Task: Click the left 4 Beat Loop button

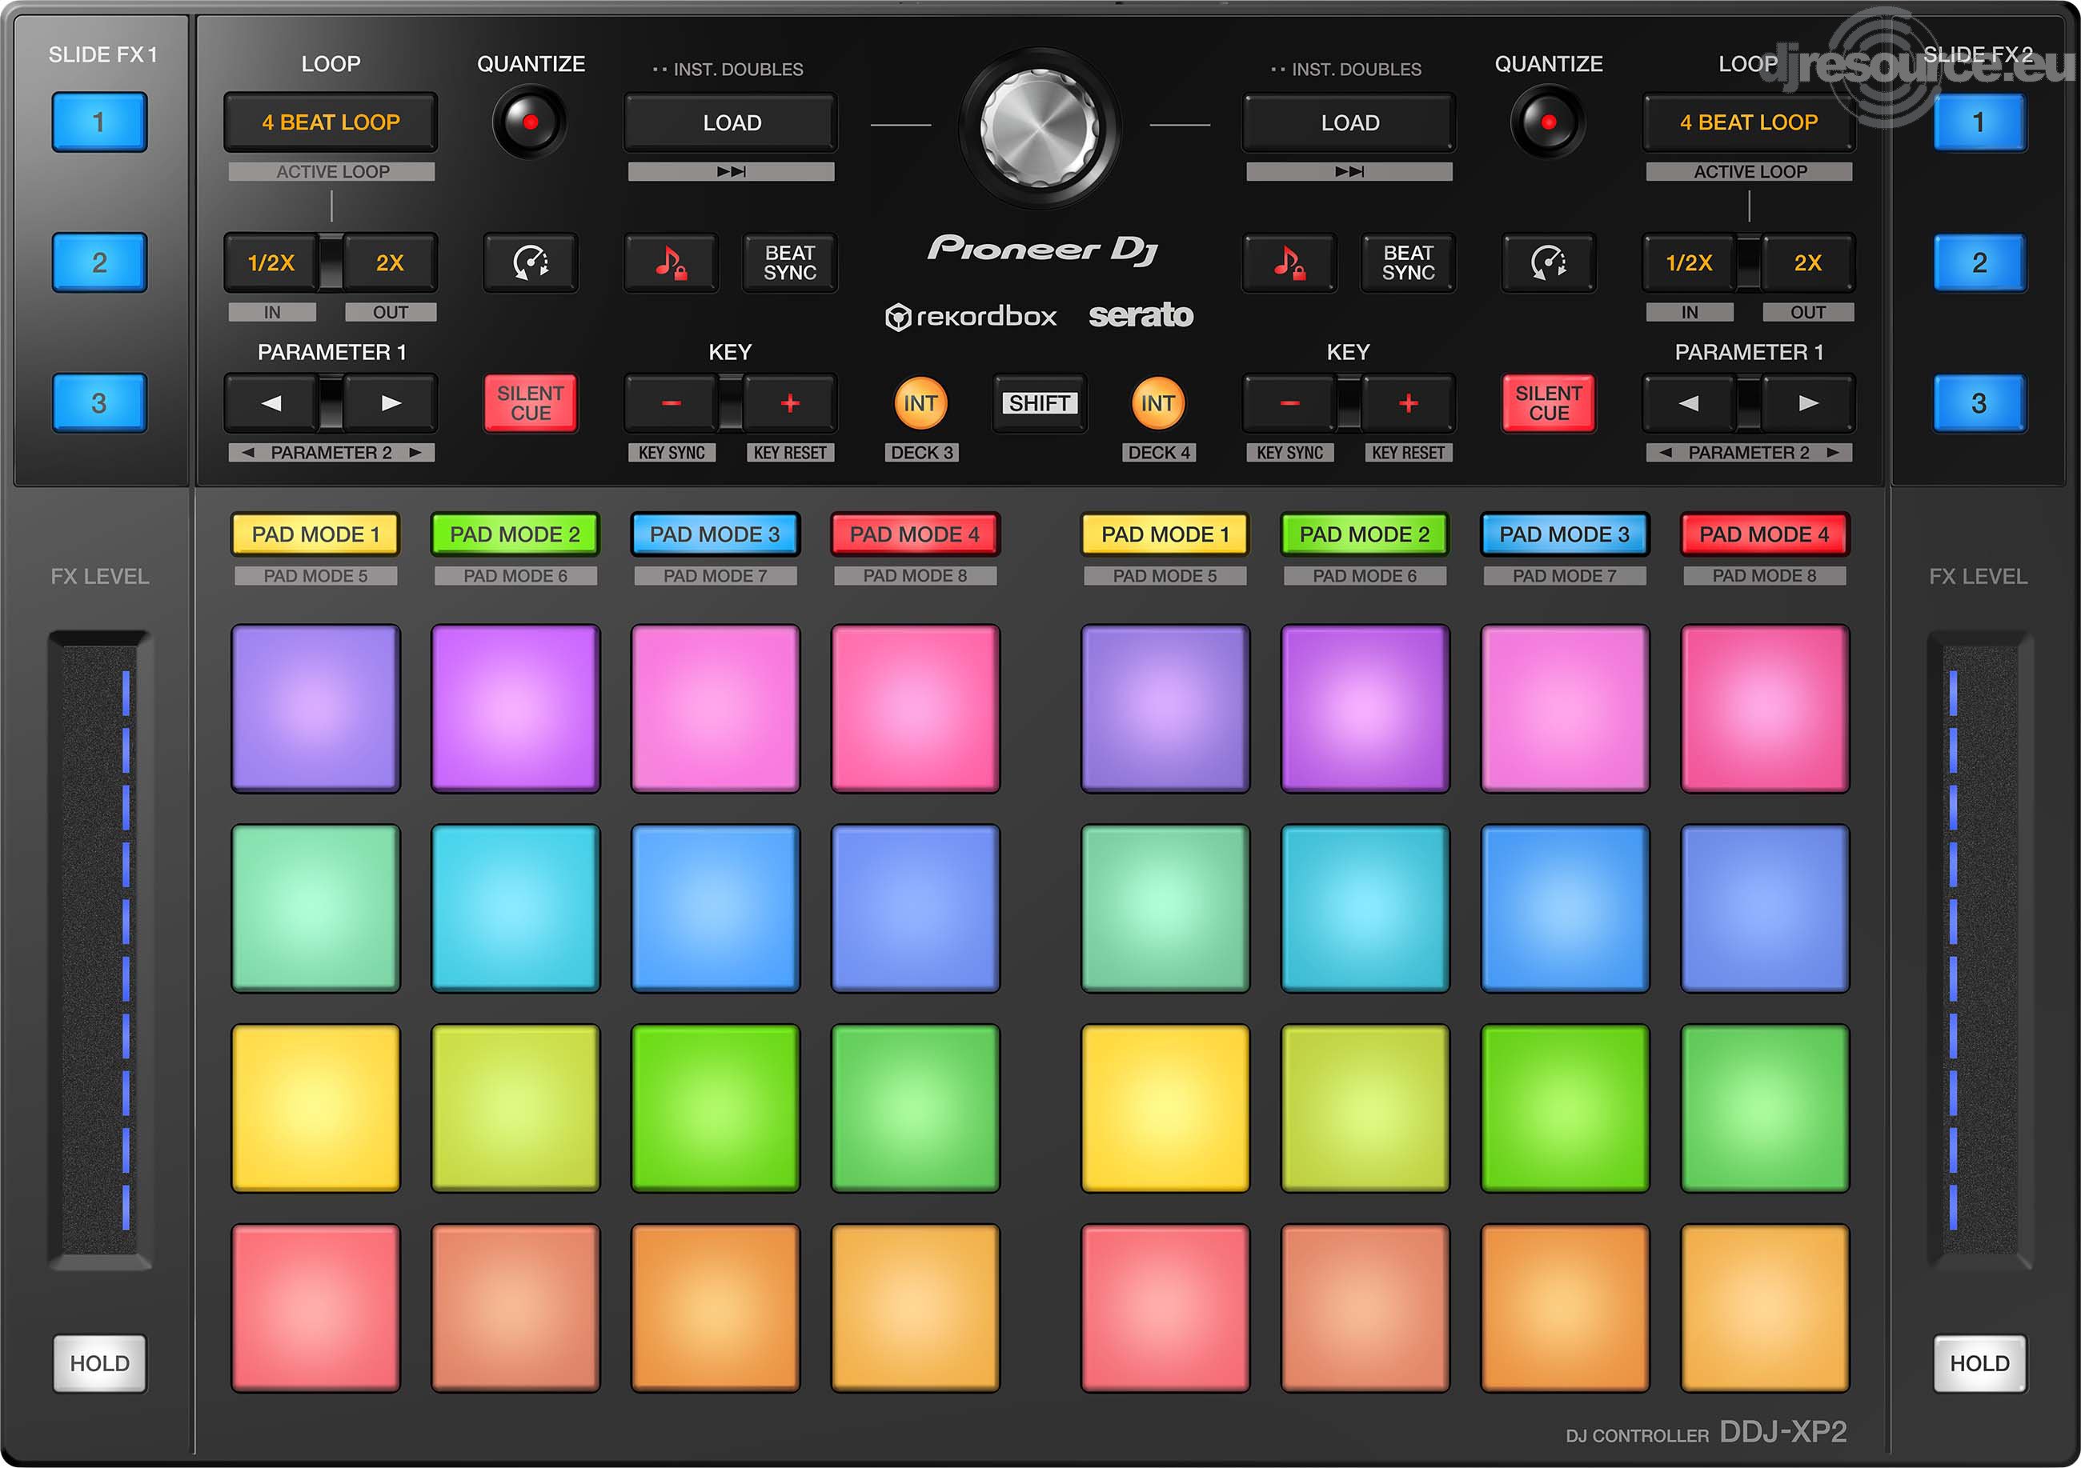Action: coord(331,122)
